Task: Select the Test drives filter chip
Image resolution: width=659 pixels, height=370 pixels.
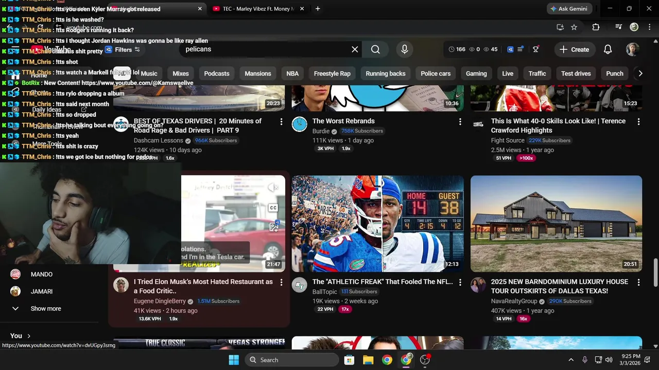Action: click(576, 73)
